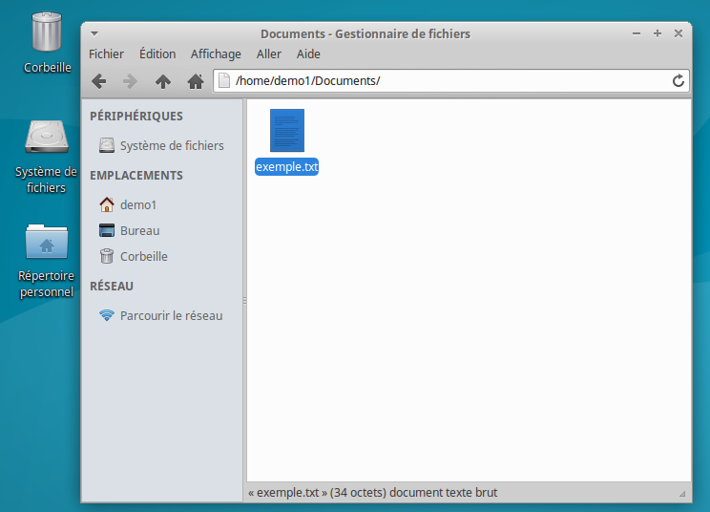Open Corbeille from sidebar places

point(143,257)
